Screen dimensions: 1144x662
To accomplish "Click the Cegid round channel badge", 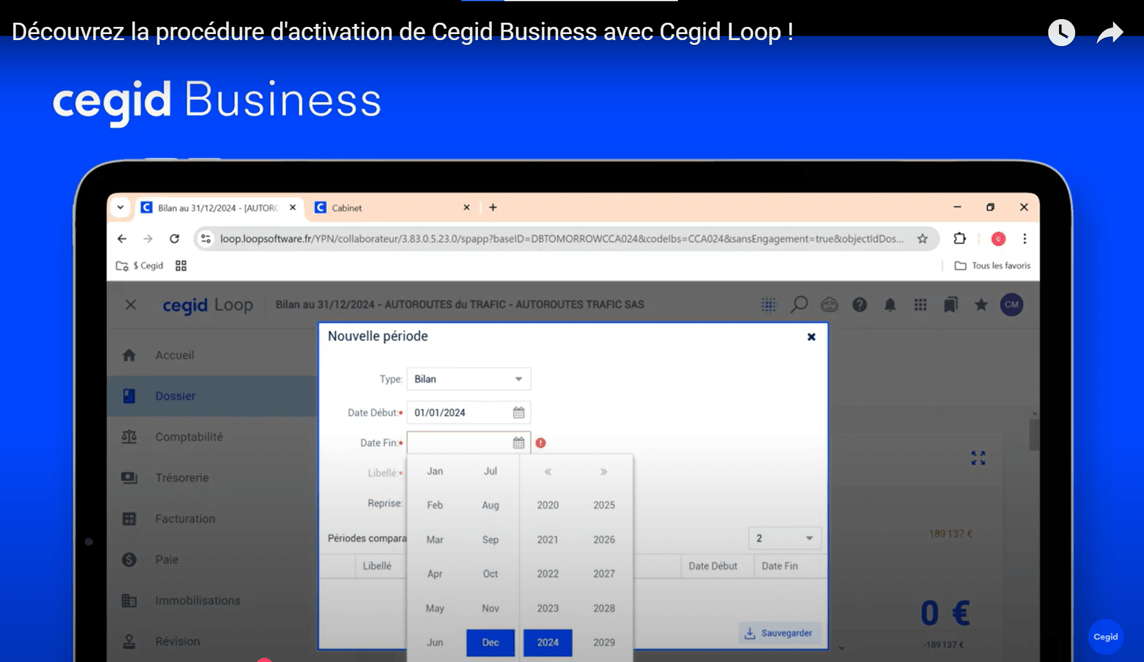I will click(1105, 637).
